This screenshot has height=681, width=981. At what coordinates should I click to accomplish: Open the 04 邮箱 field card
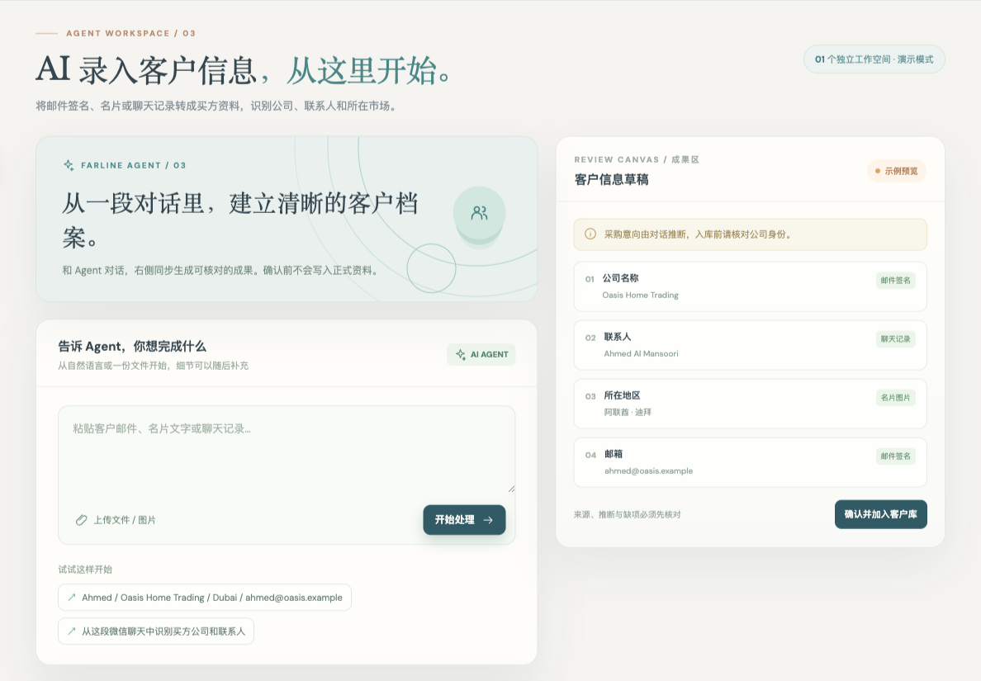coord(750,463)
